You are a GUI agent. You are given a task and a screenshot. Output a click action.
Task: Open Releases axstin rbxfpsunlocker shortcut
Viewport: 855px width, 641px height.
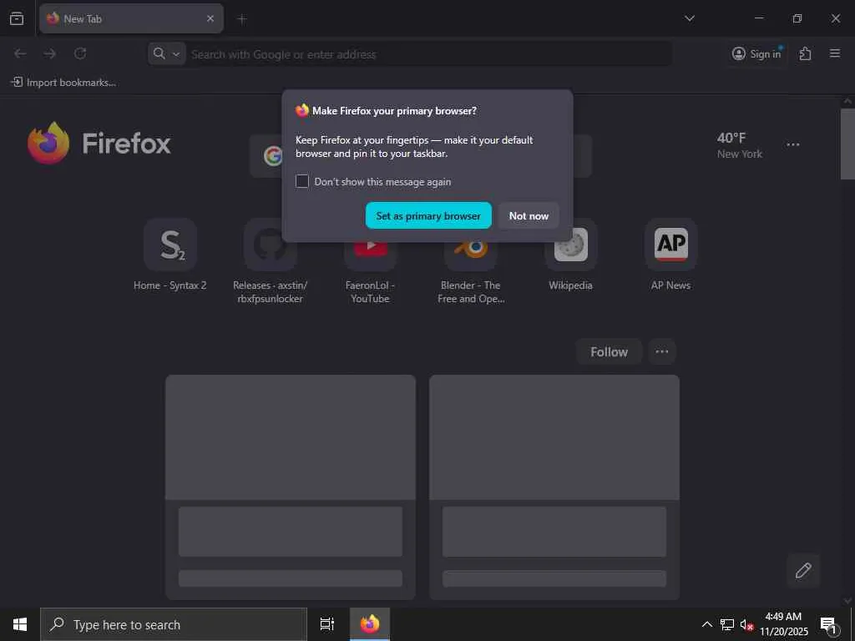pyautogui.click(x=270, y=261)
